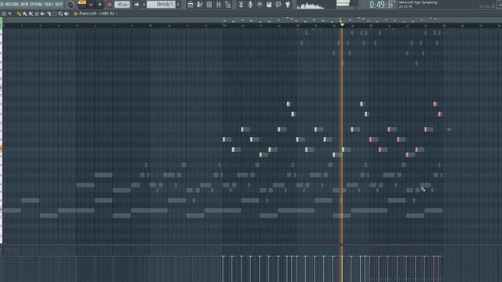Open the piano roll options menu arrow
Image resolution: width=502 pixels, height=282 pixels.
tap(3, 14)
